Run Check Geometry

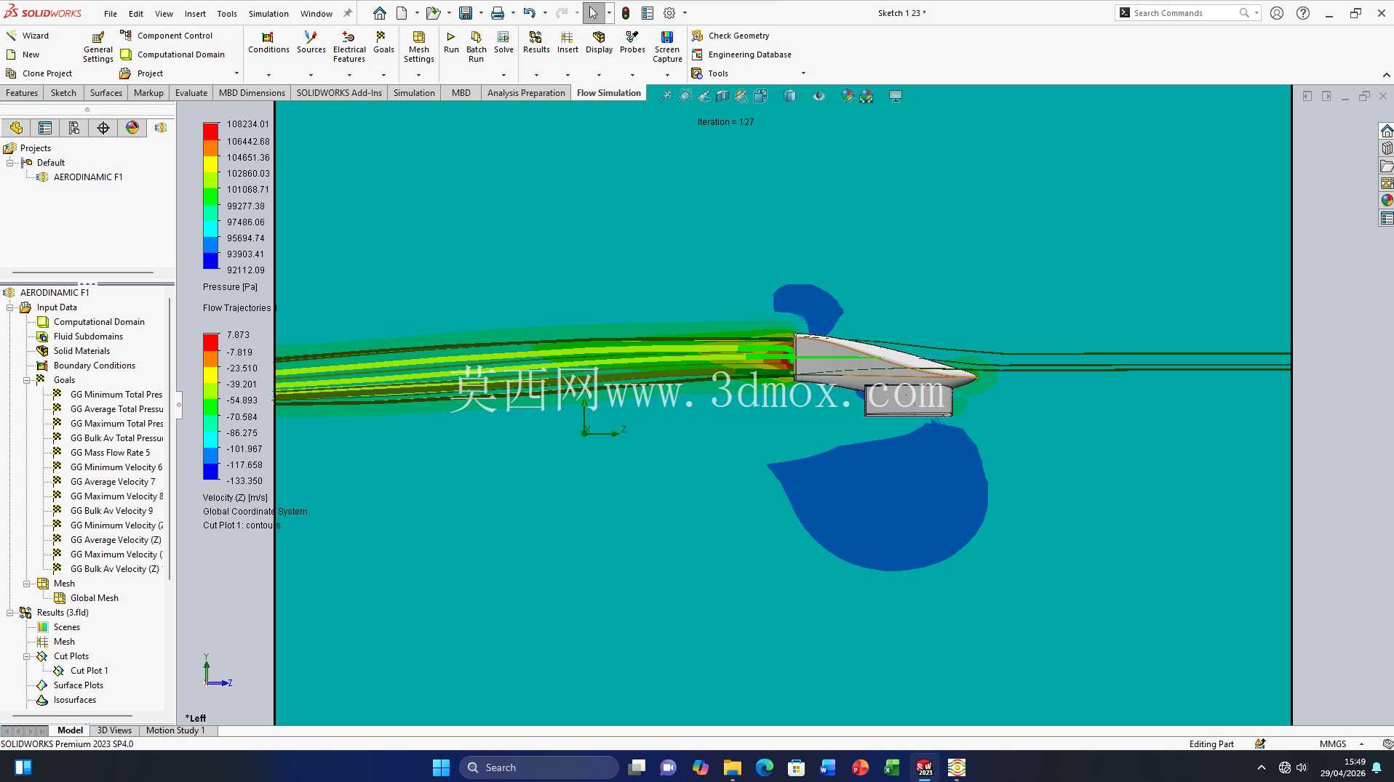pyautogui.click(x=730, y=36)
